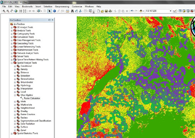Expand the Hydrology toolset
The height and width of the screenshot is (138, 195).
tap(15, 85)
